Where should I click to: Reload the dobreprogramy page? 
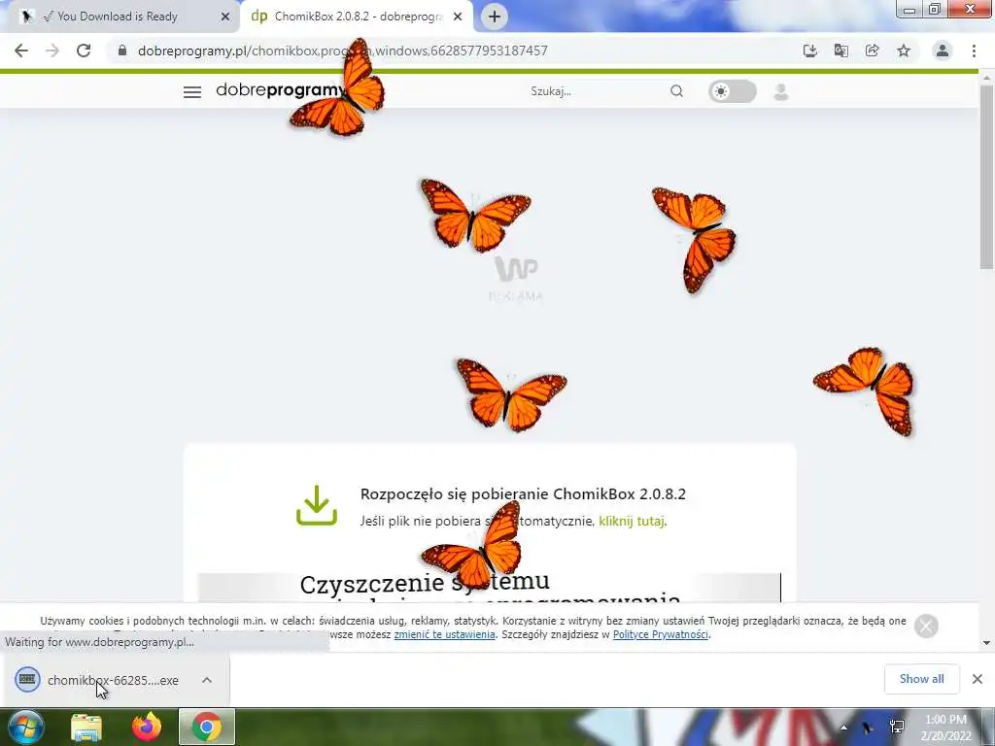pyautogui.click(x=84, y=51)
